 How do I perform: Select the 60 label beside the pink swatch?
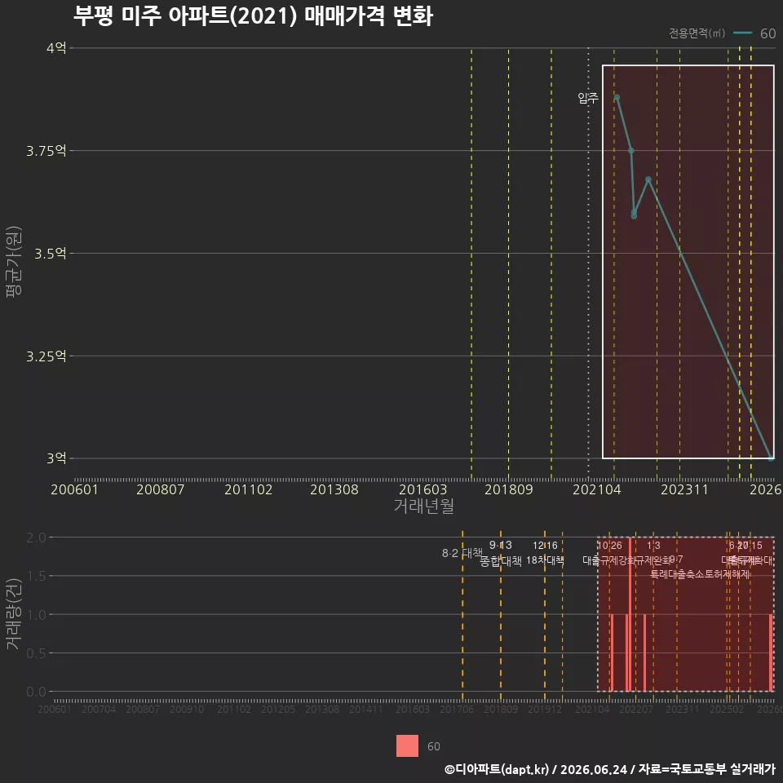[433, 746]
